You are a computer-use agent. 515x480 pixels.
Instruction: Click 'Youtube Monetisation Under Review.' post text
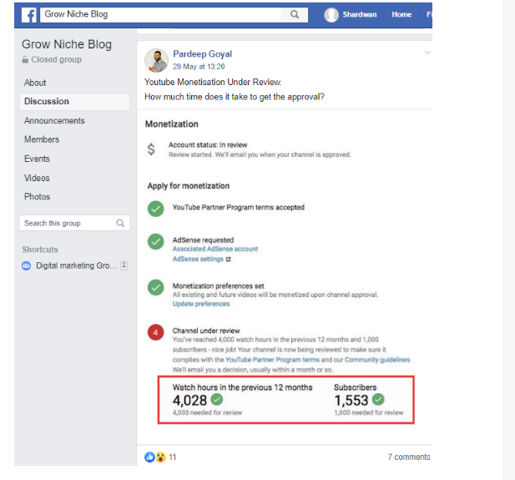(x=213, y=82)
